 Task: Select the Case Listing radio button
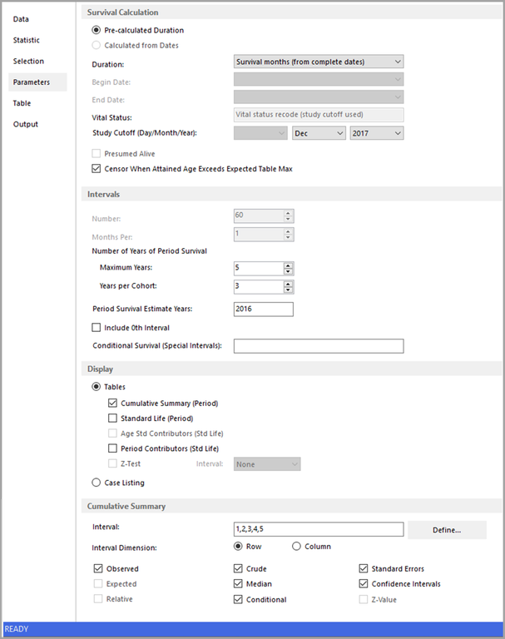coord(97,482)
